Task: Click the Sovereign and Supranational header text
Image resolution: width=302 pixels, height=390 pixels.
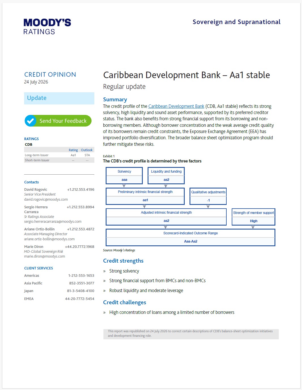Action: [237, 22]
